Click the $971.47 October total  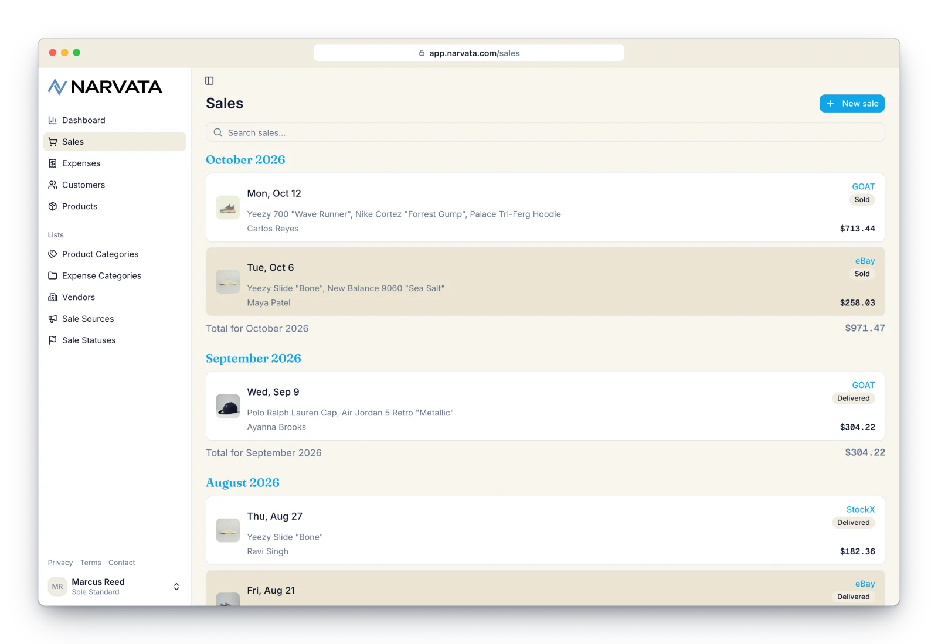tap(865, 328)
